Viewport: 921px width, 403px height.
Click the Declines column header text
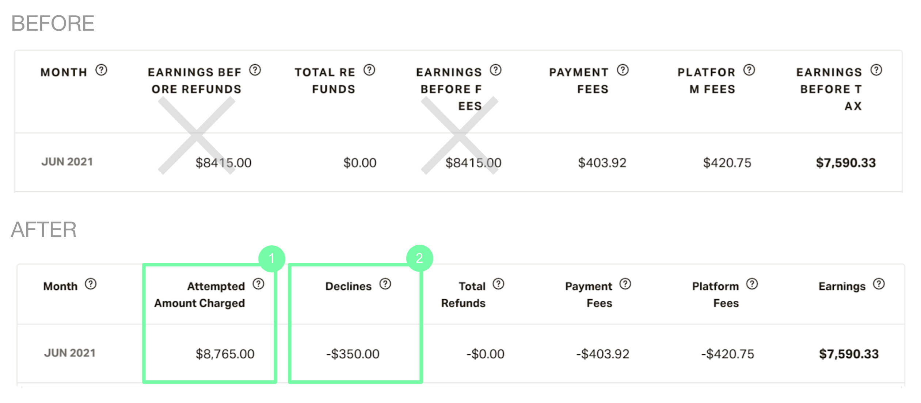click(x=349, y=286)
